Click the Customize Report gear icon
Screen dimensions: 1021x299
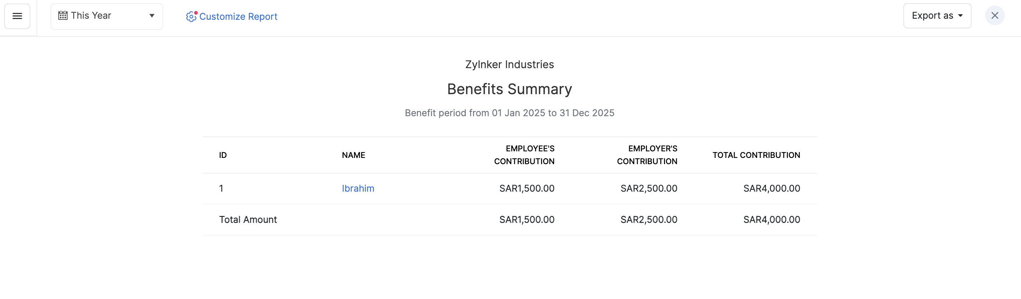pos(191,16)
